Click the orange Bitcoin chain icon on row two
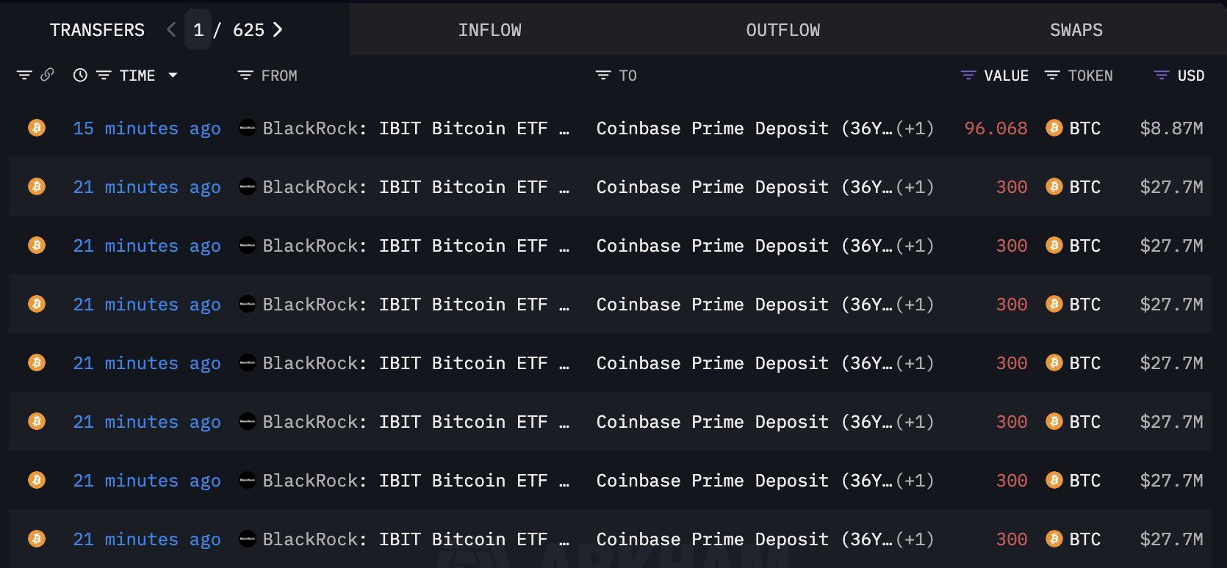Screen dimensions: 1227x568 click(35, 186)
